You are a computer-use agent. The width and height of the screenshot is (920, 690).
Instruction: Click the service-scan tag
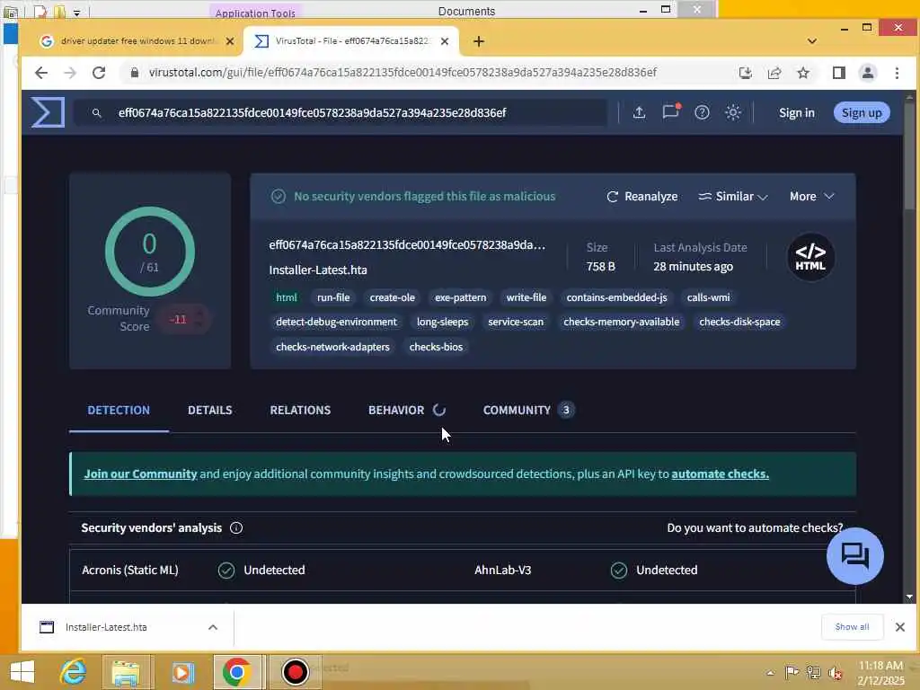click(516, 323)
